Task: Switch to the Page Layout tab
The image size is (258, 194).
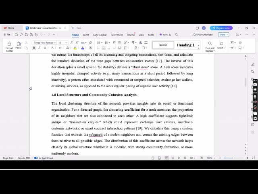Action: tap(100, 35)
